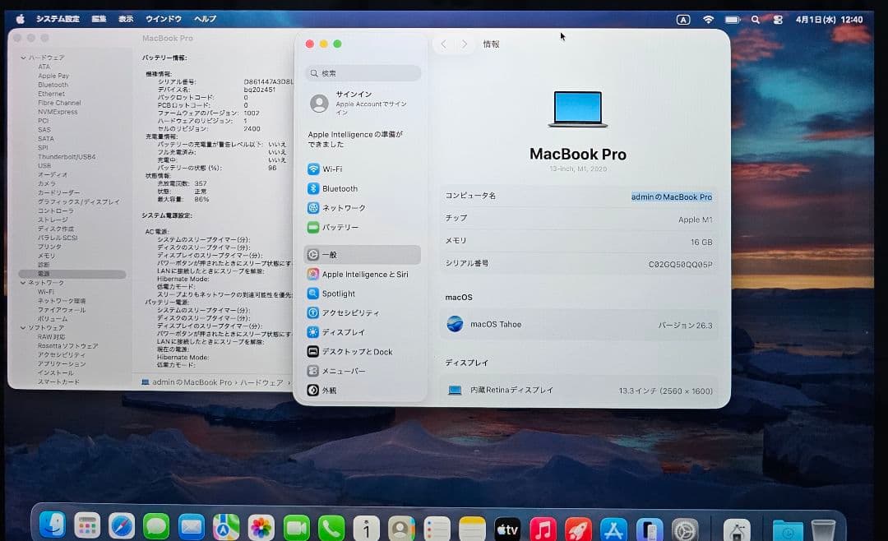Open Control Center in the menu bar
Viewport: 888px width, 541px height.
[778, 20]
